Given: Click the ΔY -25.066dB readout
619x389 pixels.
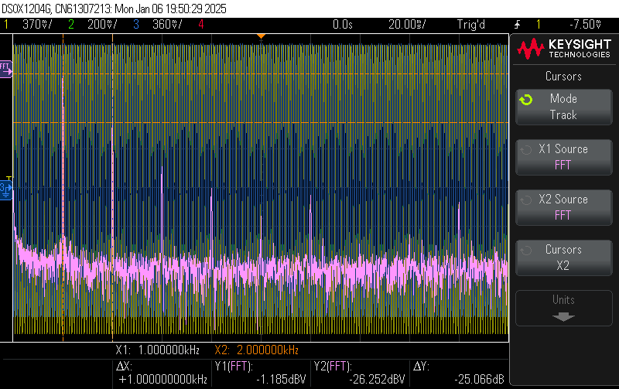Looking at the screenshot, I should (459, 373).
